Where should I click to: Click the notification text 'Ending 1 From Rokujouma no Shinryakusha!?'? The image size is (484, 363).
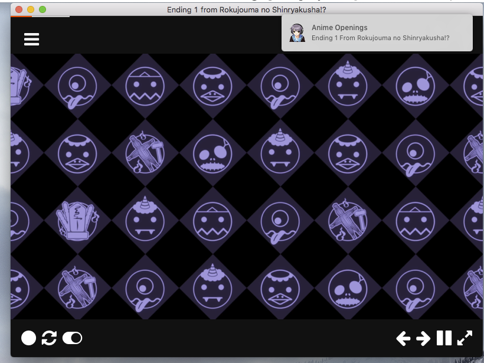click(x=380, y=38)
